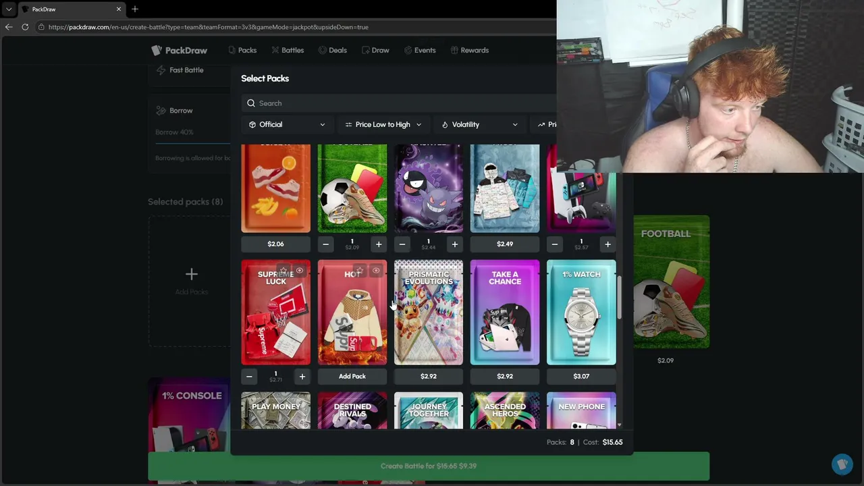Click the Fast Battle lightning icon
The image size is (864, 486).
click(x=161, y=70)
